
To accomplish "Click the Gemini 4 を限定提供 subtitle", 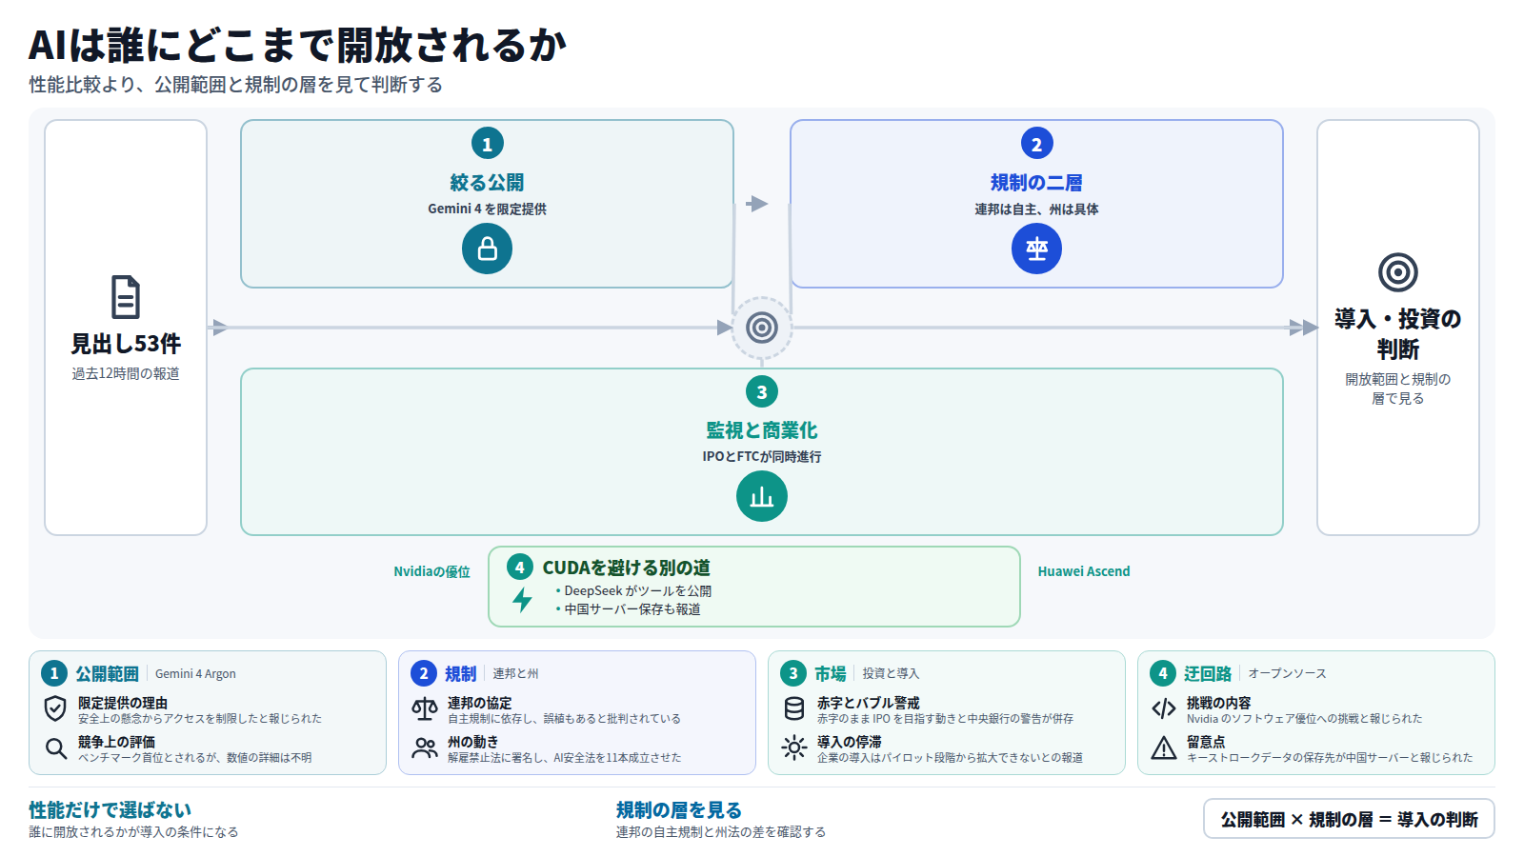I will coord(487,209).
